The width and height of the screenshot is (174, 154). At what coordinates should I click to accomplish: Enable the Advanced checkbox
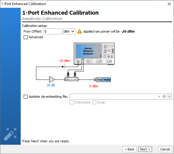coord(25,37)
